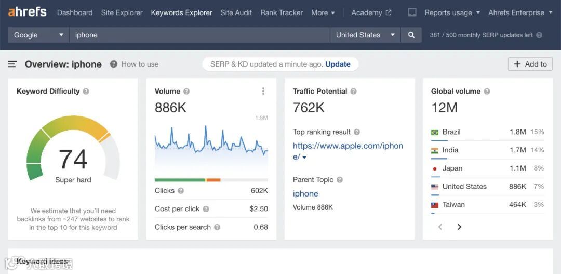
Task: Click the 0.68 clicks per search value
Action: pos(261,227)
